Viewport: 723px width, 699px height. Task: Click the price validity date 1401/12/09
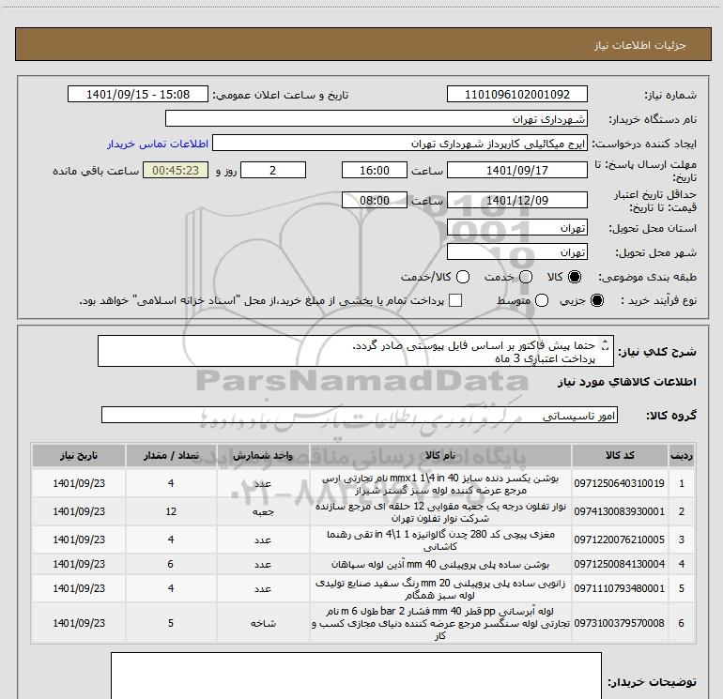[x=516, y=201]
